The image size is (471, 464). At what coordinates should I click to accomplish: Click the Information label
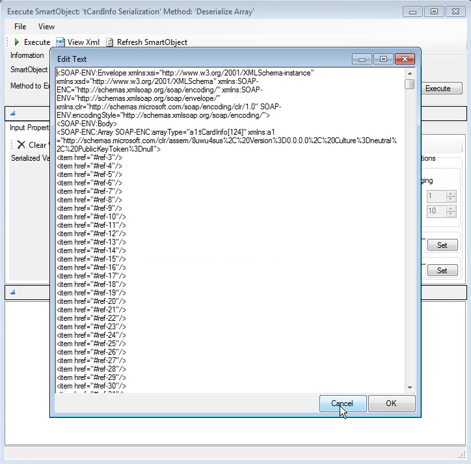[27, 55]
